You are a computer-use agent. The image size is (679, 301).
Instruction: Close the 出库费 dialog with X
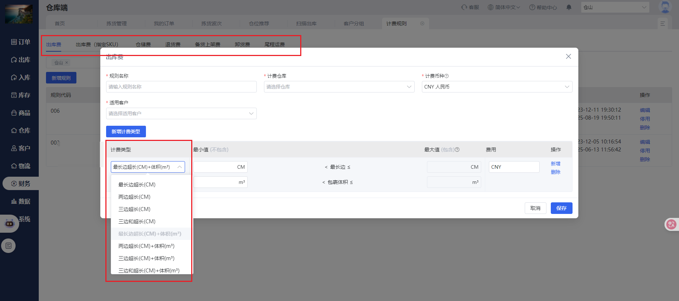click(x=569, y=56)
